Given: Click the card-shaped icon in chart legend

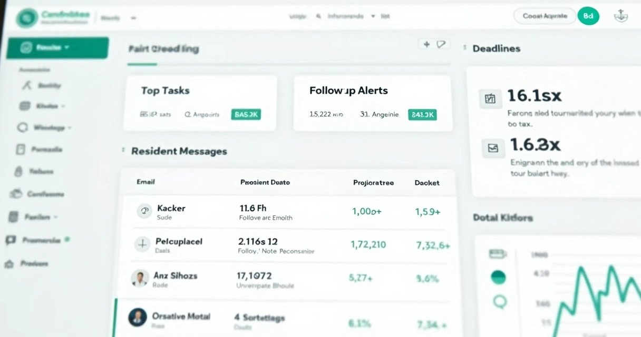Looking at the screenshot, I should pyautogui.click(x=498, y=254).
